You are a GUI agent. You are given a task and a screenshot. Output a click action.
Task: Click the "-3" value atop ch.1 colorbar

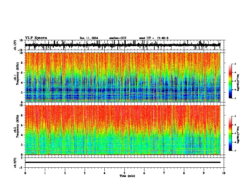click(x=234, y=64)
